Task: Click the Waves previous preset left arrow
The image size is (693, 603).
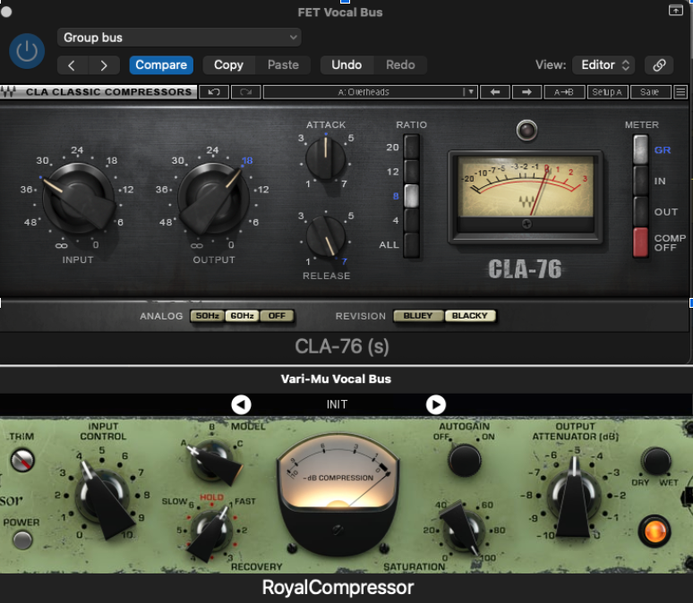Action: pos(495,92)
